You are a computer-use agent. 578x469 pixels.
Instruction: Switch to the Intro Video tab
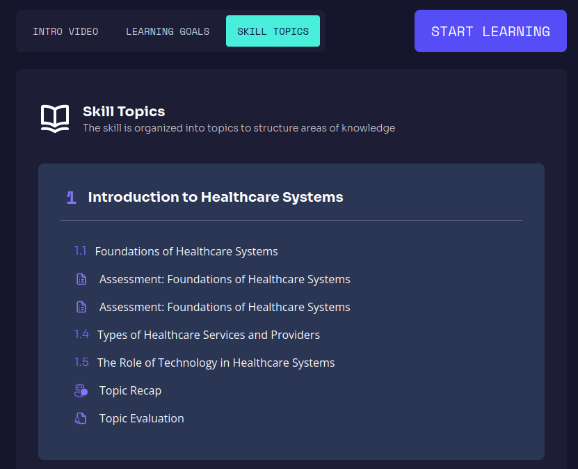click(x=65, y=31)
